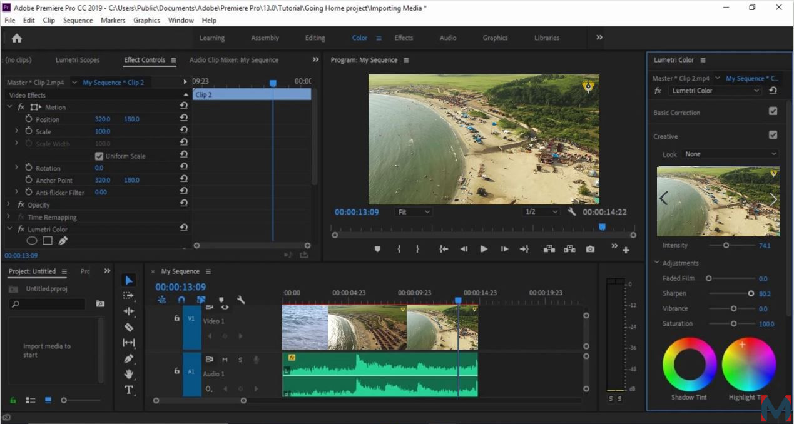Screen dimensions: 794x424
Task: Open the Button Editor plus icon
Action: coord(626,250)
